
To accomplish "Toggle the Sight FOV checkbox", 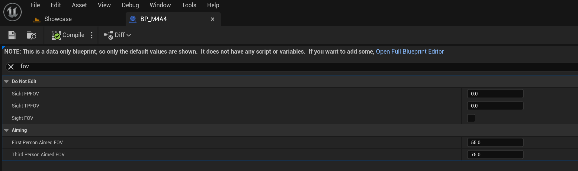I will [x=471, y=118].
